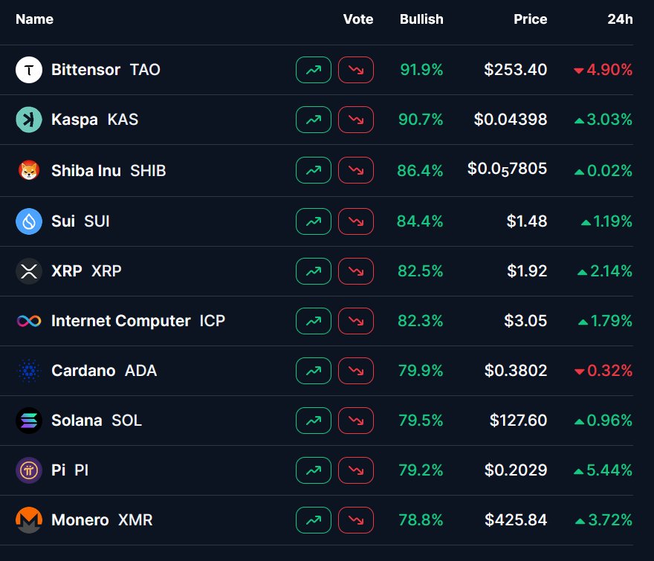Click the Cardano coin logo

29,371
